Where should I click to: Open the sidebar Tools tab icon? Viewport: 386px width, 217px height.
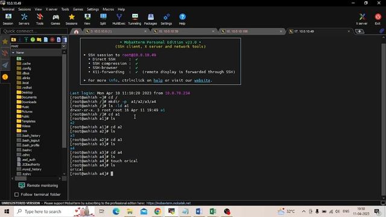click(x=5, y=53)
